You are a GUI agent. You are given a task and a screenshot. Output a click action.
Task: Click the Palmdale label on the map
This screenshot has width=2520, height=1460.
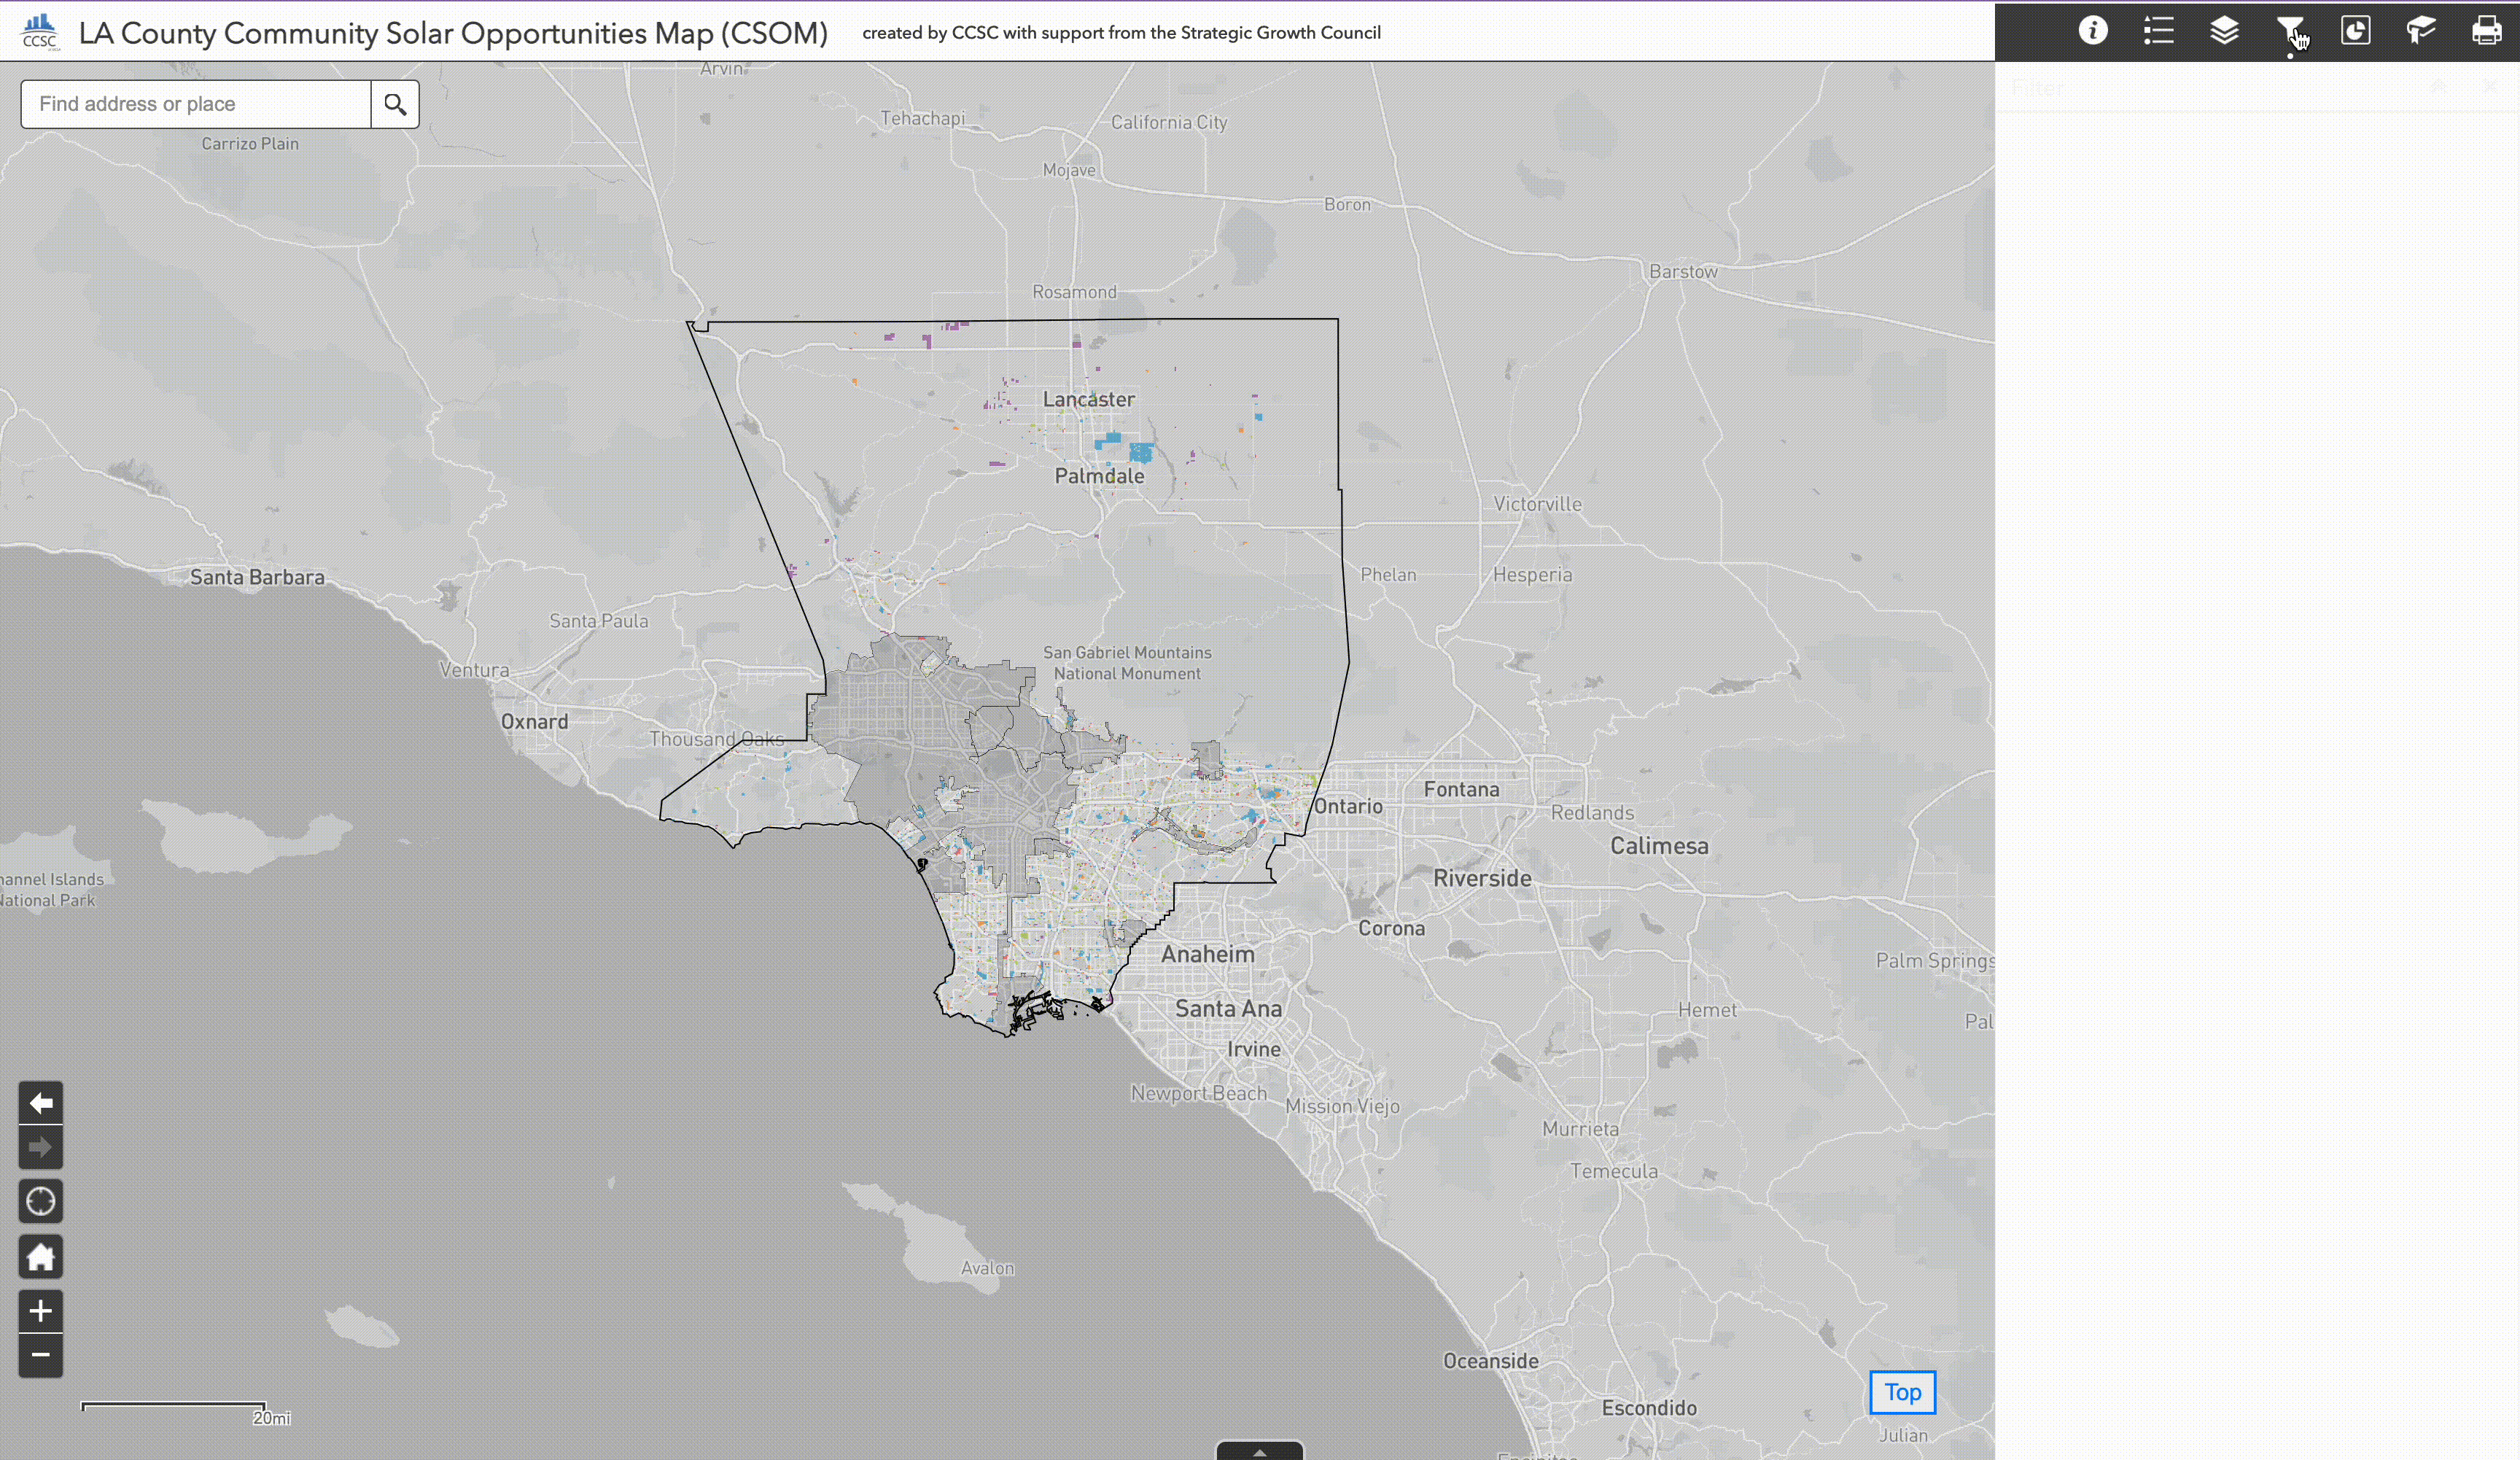coord(1099,476)
